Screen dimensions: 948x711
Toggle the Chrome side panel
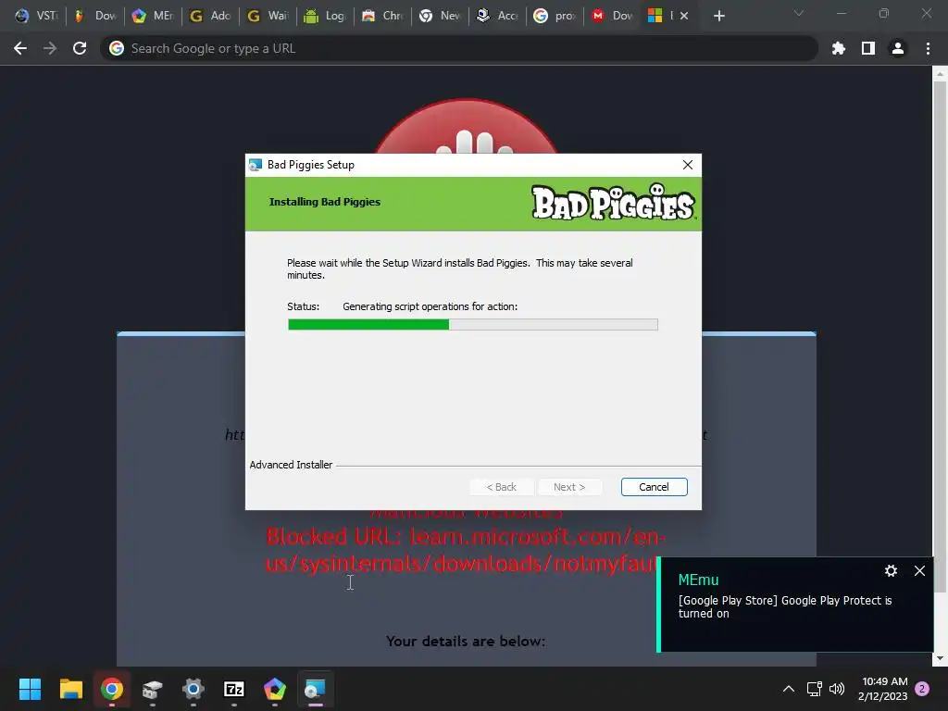(868, 48)
